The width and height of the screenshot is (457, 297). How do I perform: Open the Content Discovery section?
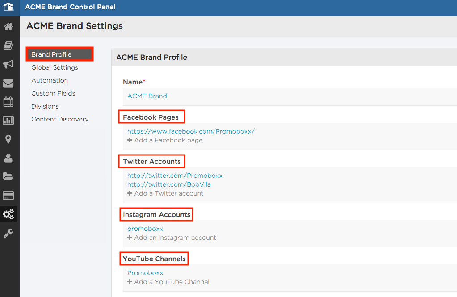point(60,120)
